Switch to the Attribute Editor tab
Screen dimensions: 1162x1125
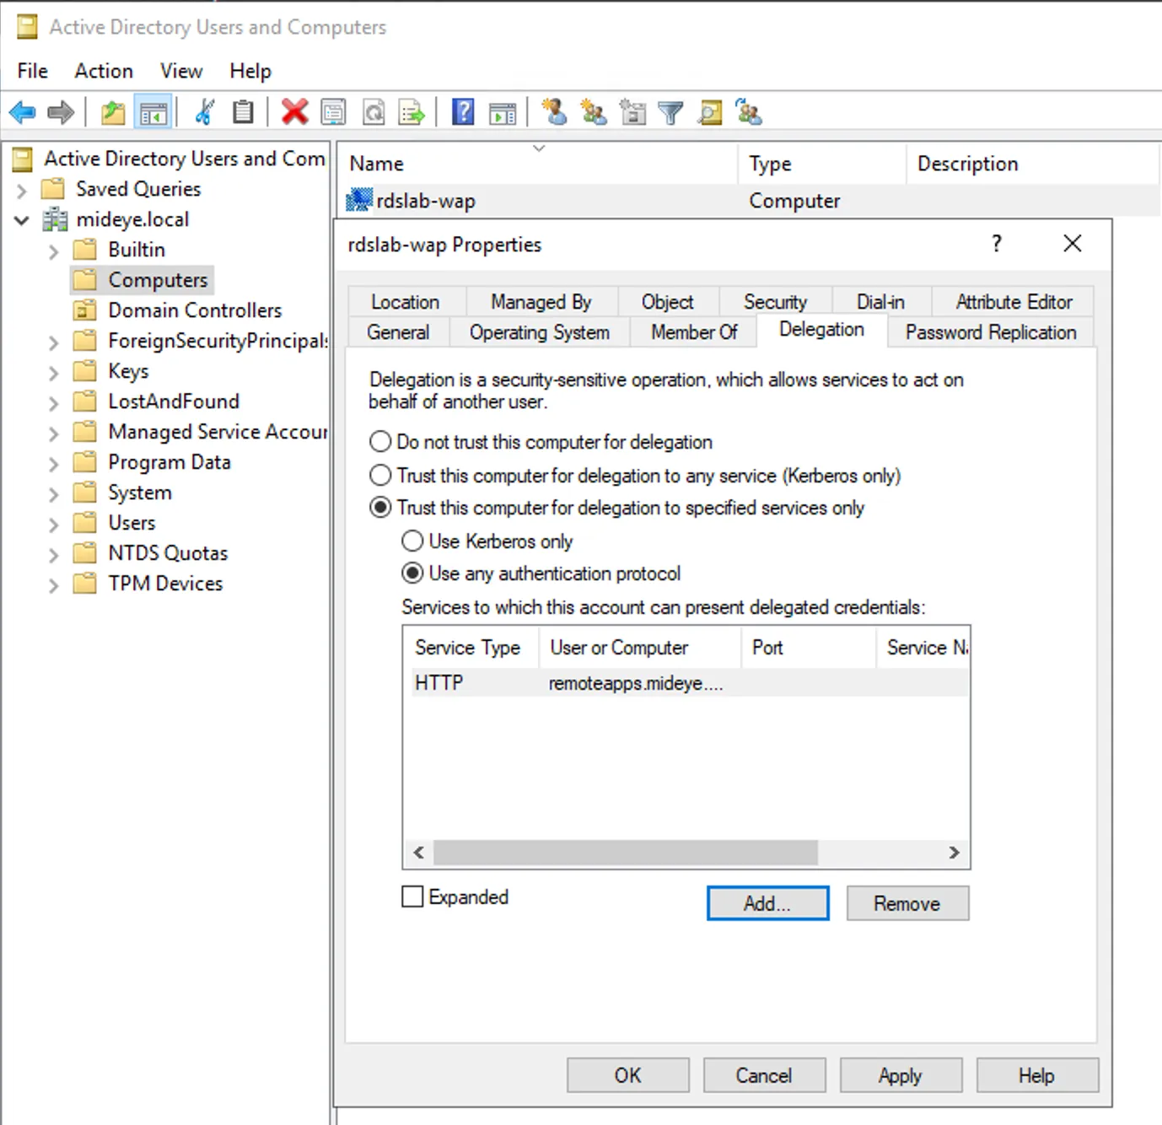[1013, 301]
